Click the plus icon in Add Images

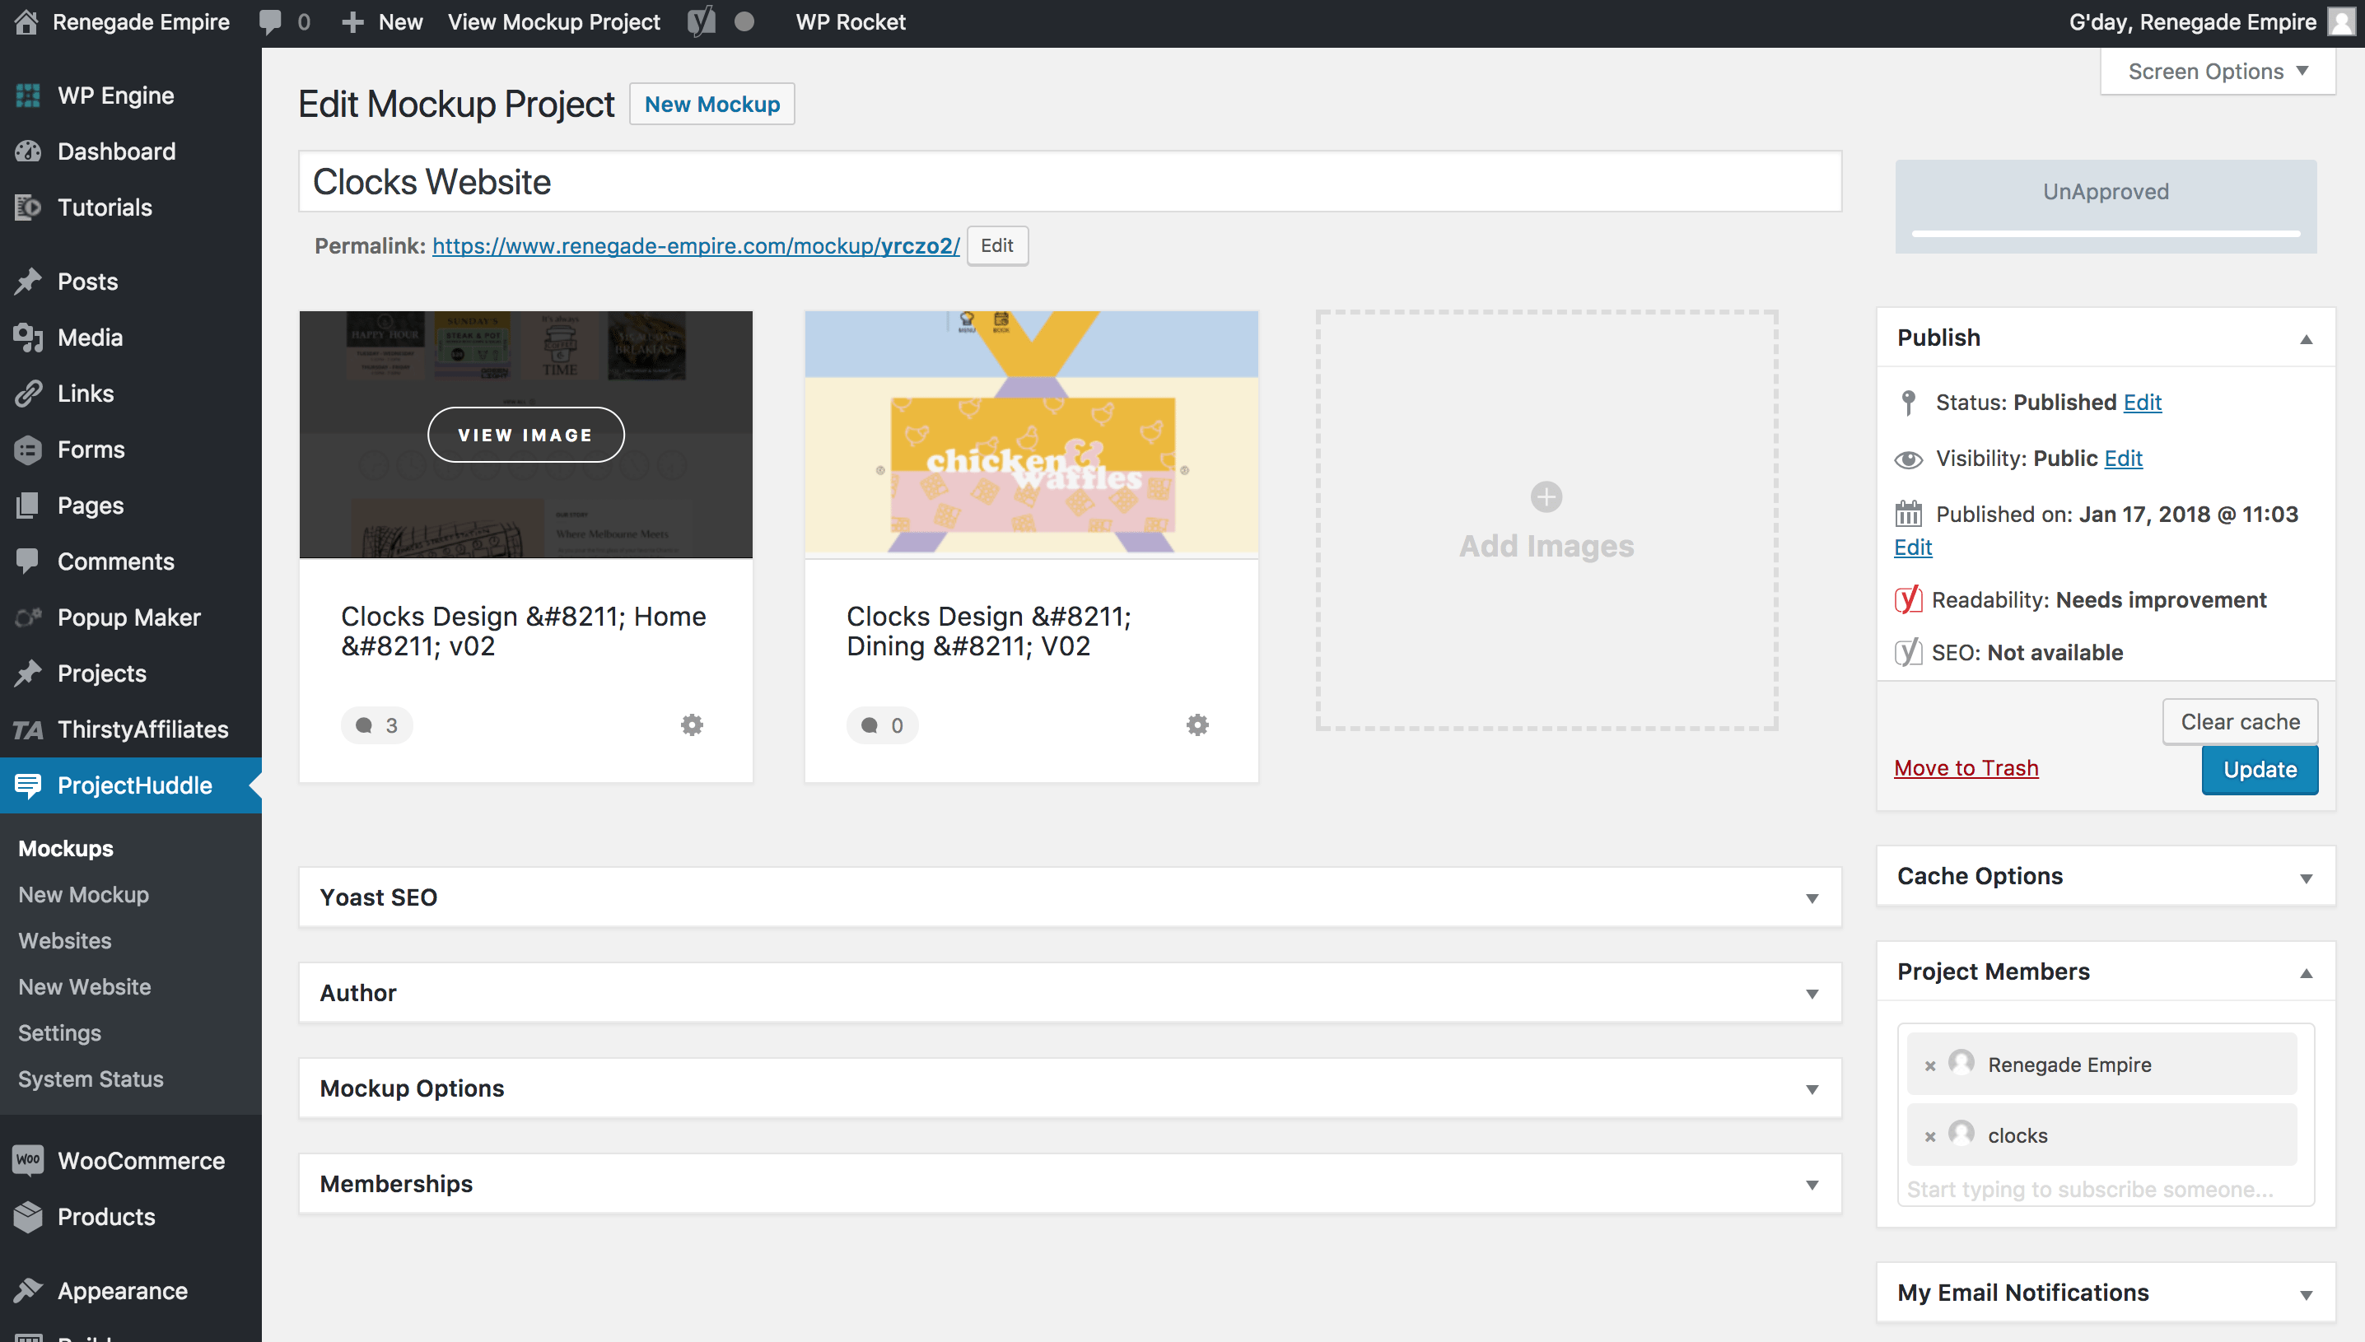tap(1546, 496)
